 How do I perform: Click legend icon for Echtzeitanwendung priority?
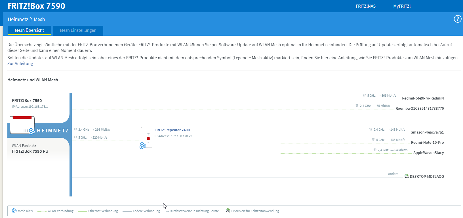pos(228,211)
